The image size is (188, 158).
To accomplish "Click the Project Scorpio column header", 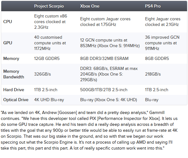I will [49, 6].
